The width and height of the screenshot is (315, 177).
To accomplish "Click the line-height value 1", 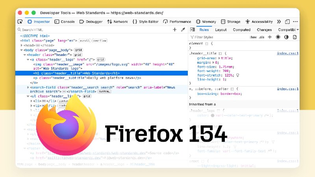I will tap(223, 79).
